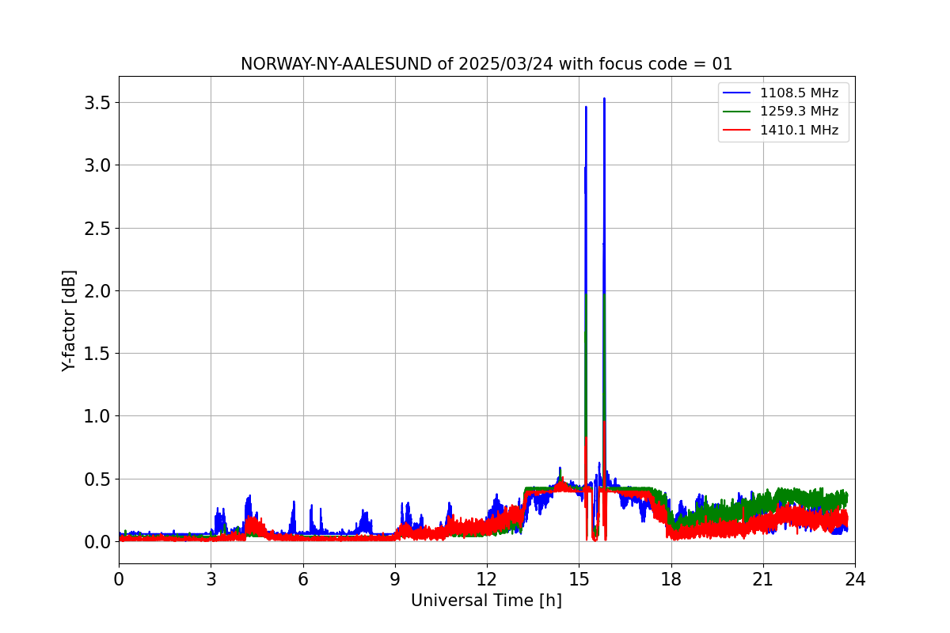Click the 3.0 y-axis tick label
The width and height of the screenshot is (950, 633).
click(96, 165)
